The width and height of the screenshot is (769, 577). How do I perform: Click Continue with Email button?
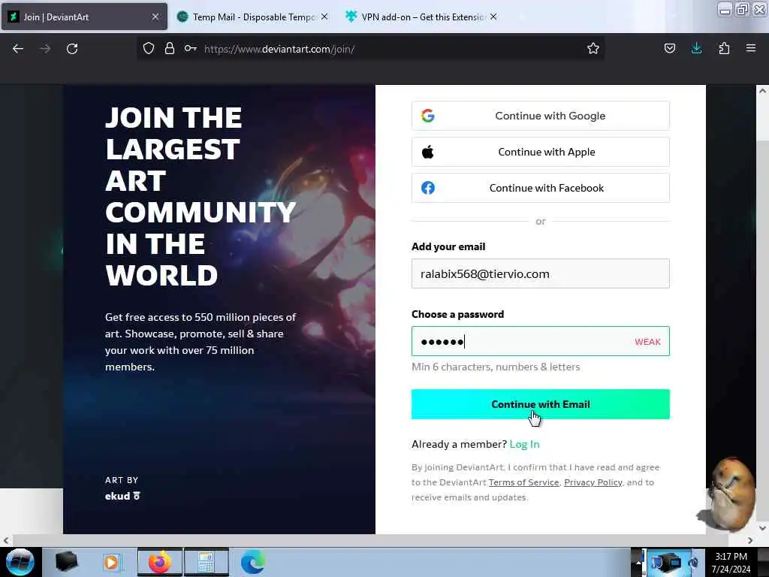tap(541, 404)
